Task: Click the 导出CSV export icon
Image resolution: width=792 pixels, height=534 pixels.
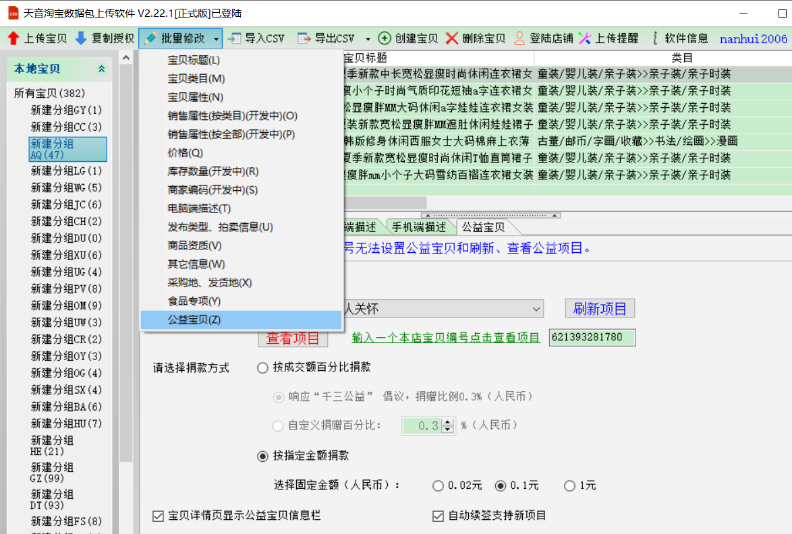Action: 304,38
